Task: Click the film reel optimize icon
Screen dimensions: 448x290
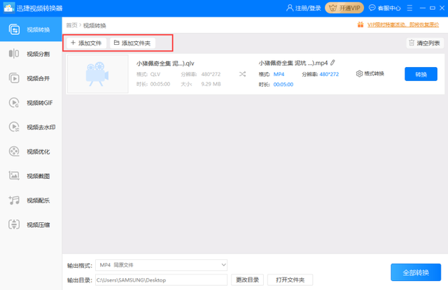Action: pos(14,152)
